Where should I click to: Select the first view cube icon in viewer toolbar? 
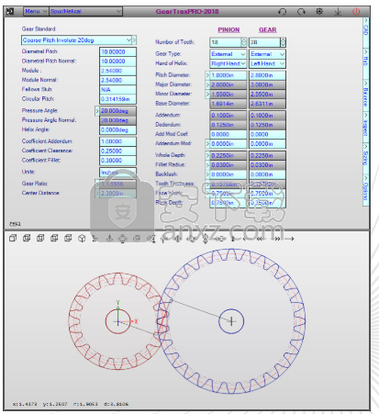pyautogui.click(x=13, y=238)
